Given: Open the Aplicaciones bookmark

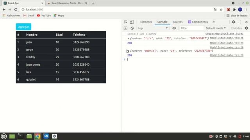Looking at the screenshot, I should click(x=11, y=16).
